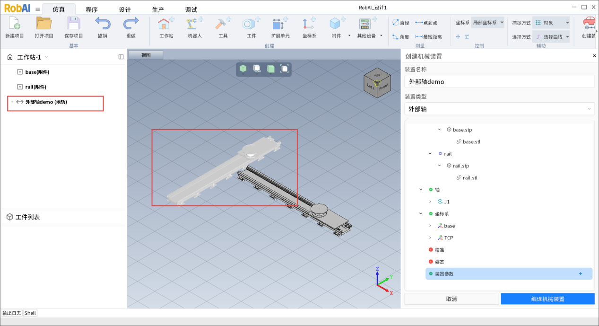Click the 工件 (workpiece) create icon

[x=251, y=24]
